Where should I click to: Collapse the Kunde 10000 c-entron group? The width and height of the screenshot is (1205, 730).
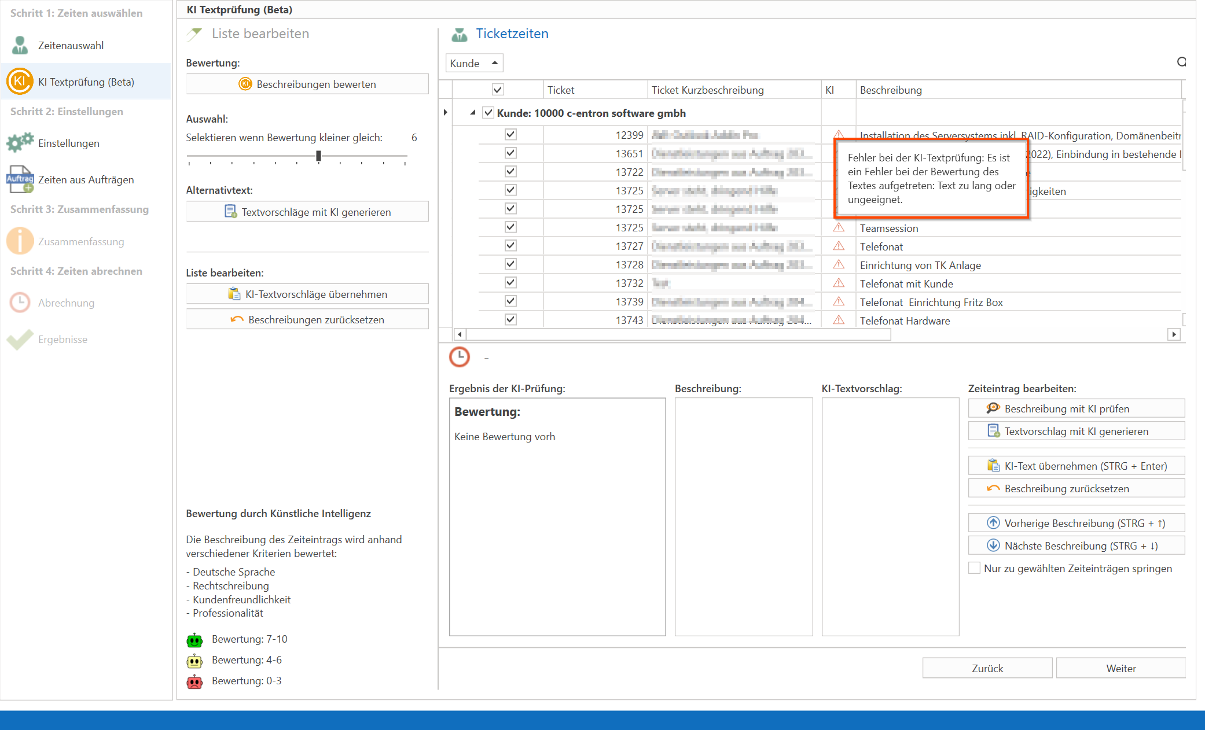[x=473, y=113]
